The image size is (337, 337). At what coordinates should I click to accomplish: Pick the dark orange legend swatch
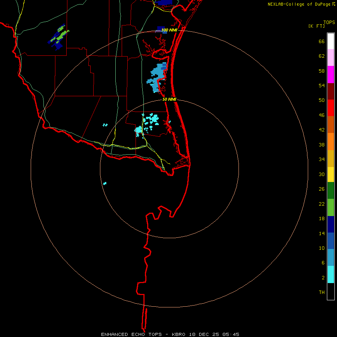pos(331,124)
